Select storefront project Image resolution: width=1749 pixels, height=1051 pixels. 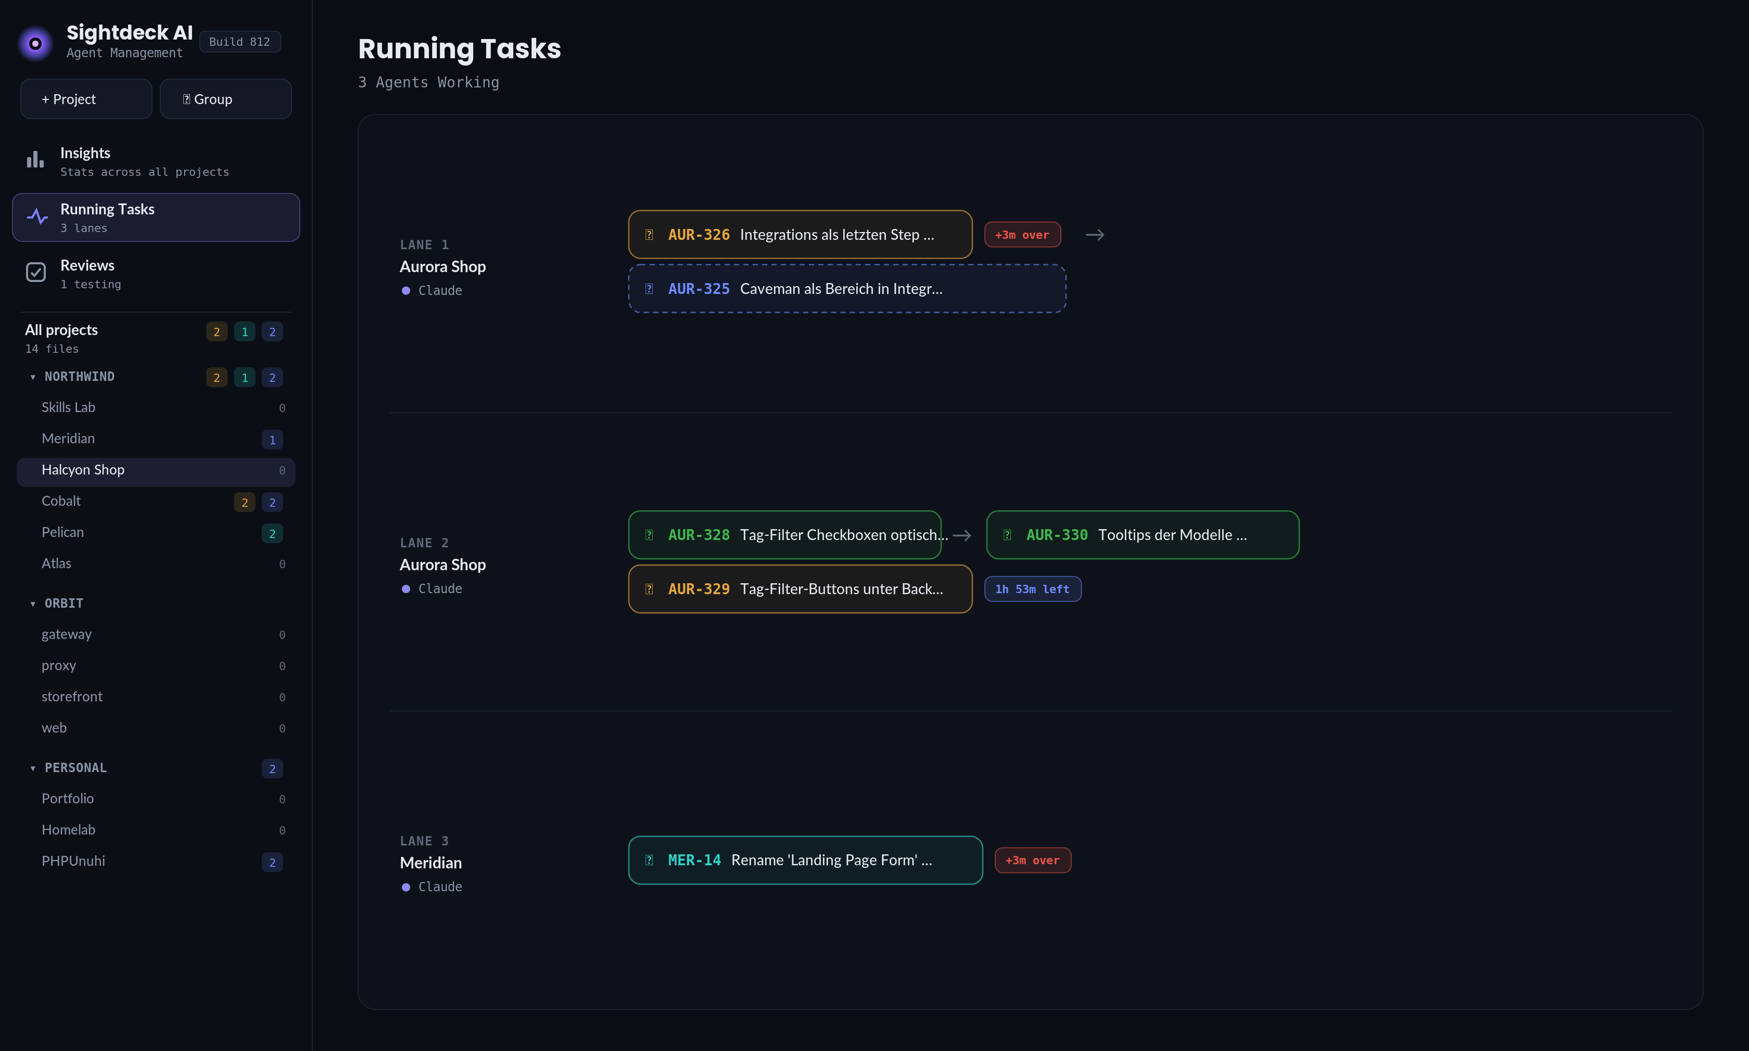tap(156, 698)
